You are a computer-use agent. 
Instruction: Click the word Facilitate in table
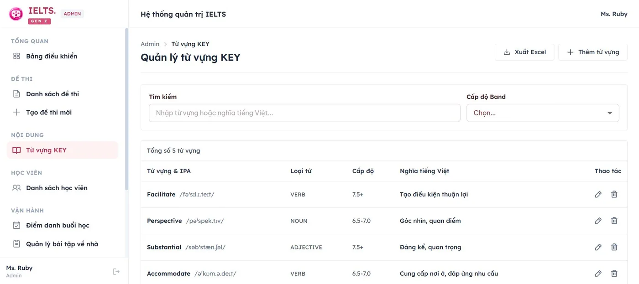(161, 194)
